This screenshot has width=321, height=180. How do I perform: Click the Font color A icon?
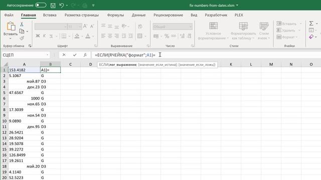(x=88, y=36)
